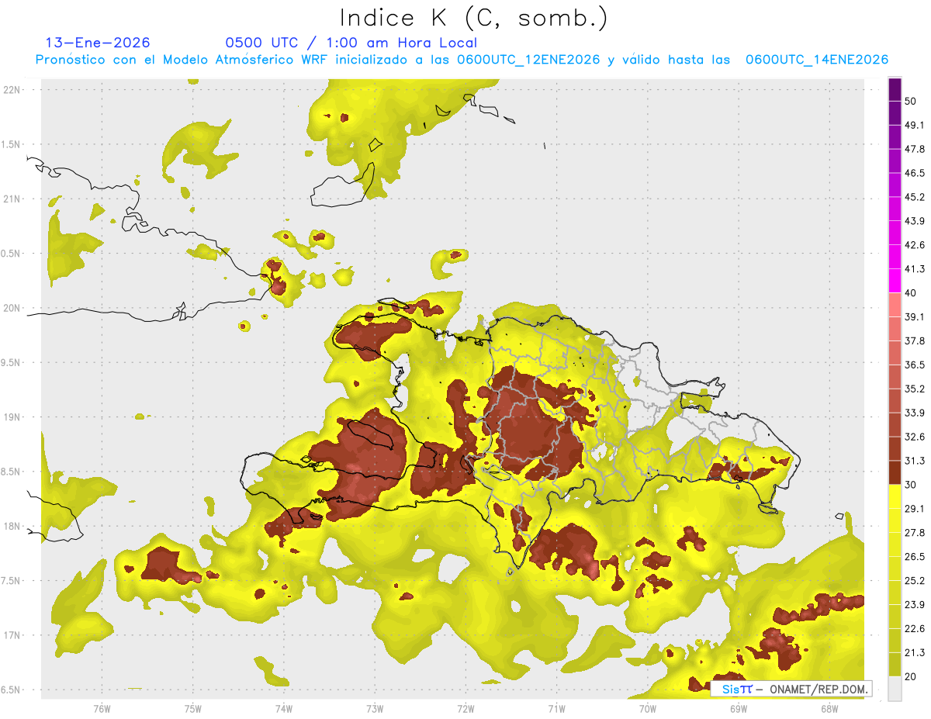The width and height of the screenshot is (931, 719).
Task: Click the latitude axis label "18N"
Action: (11, 527)
